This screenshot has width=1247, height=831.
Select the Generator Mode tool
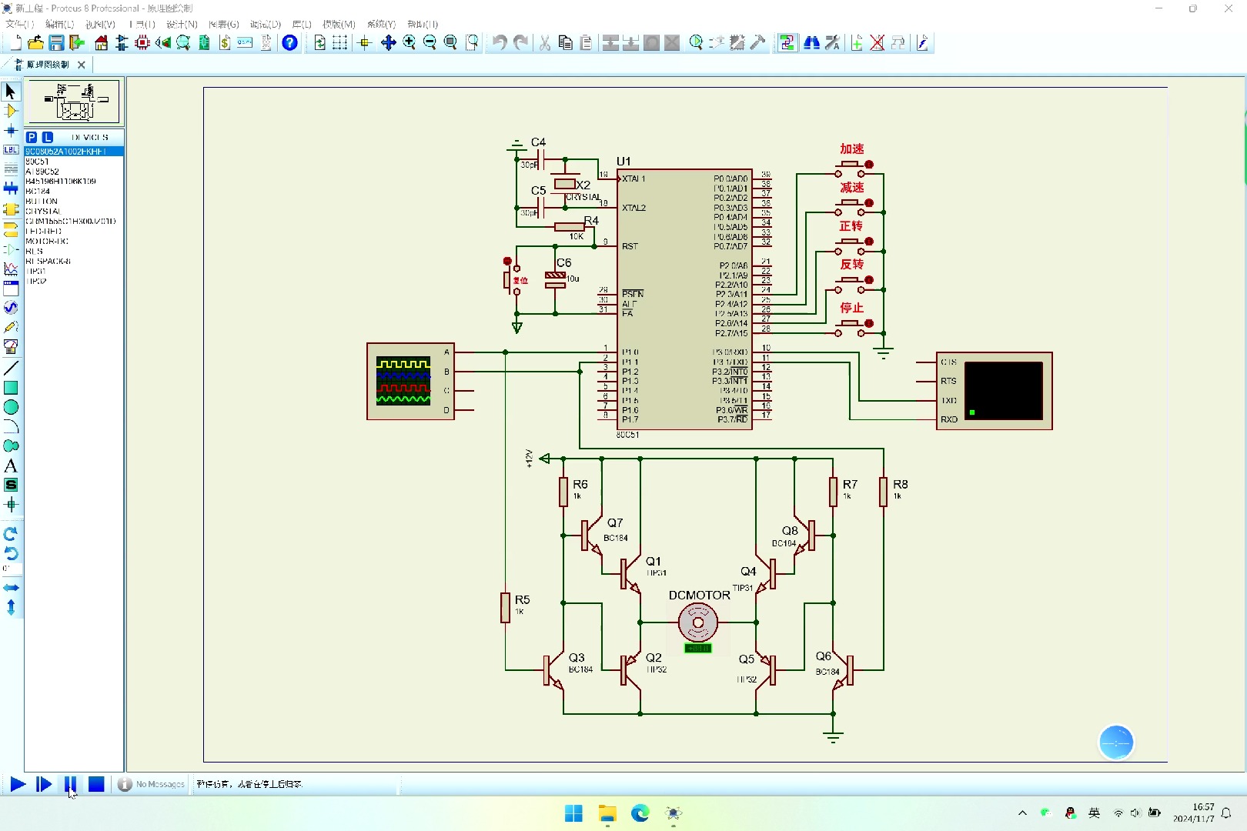(11, 308)
